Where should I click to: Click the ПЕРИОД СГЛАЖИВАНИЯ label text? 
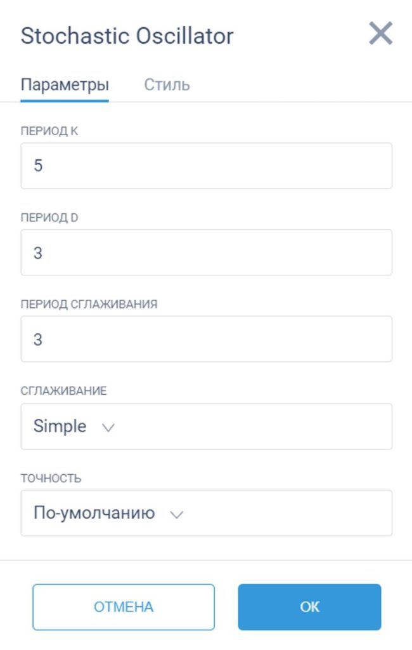pyautogui.click(x=89, y=304)
